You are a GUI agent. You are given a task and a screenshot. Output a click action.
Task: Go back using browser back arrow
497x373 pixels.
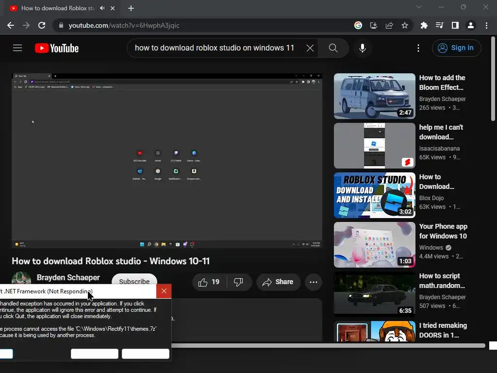[x=11, y=25]
